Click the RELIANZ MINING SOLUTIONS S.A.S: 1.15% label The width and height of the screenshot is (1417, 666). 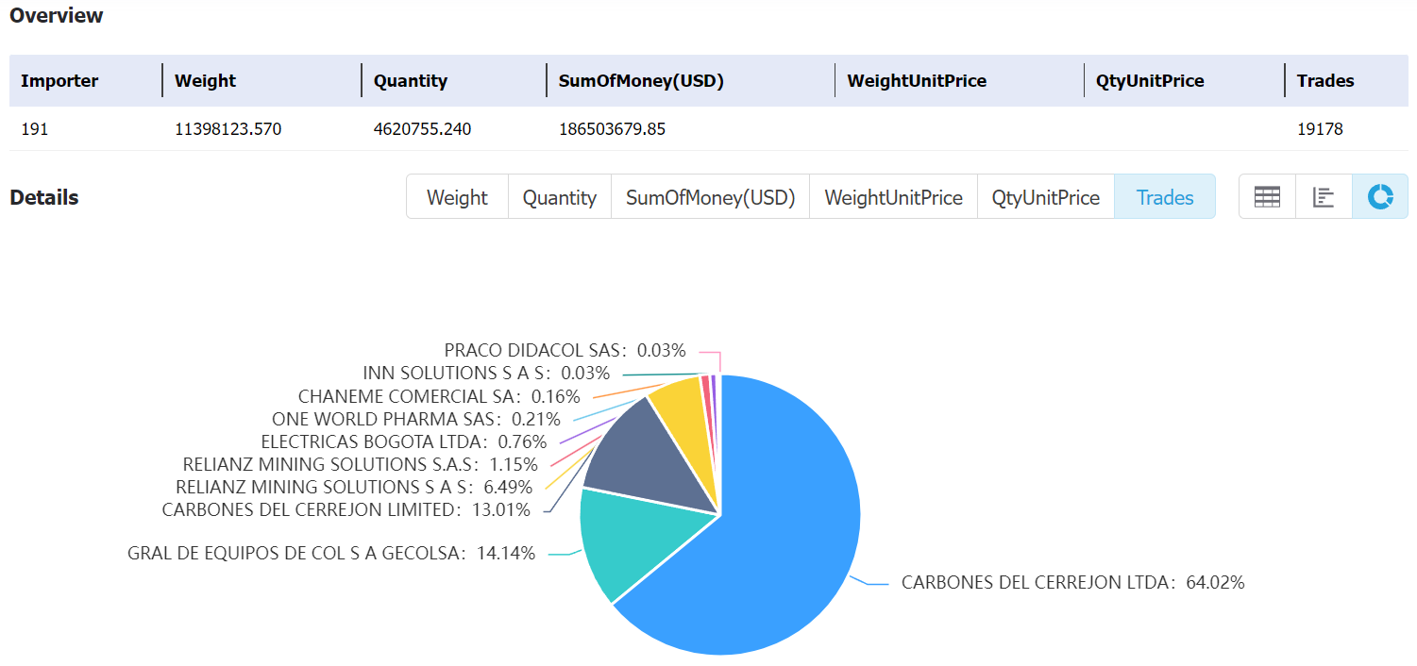360,464
